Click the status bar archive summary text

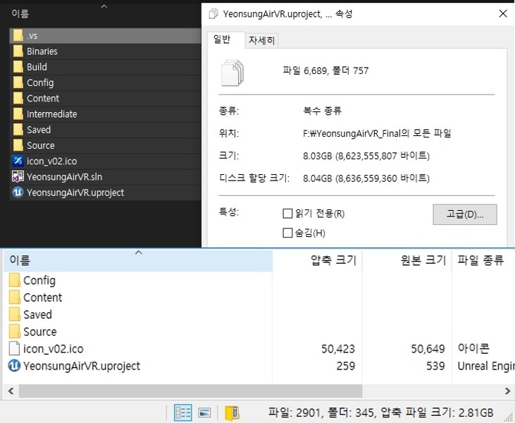(380, 412)
